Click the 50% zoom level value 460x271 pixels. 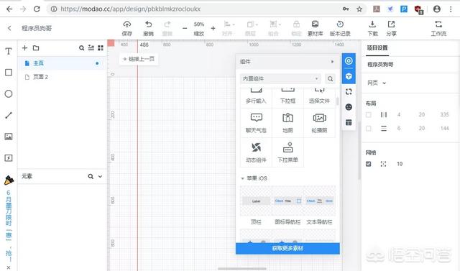pos(198,24)
